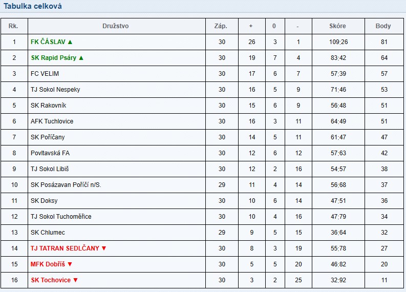The height and width of the screenshot is (292, 406).
Task: Click the Skóre column header
Action: 337,26
